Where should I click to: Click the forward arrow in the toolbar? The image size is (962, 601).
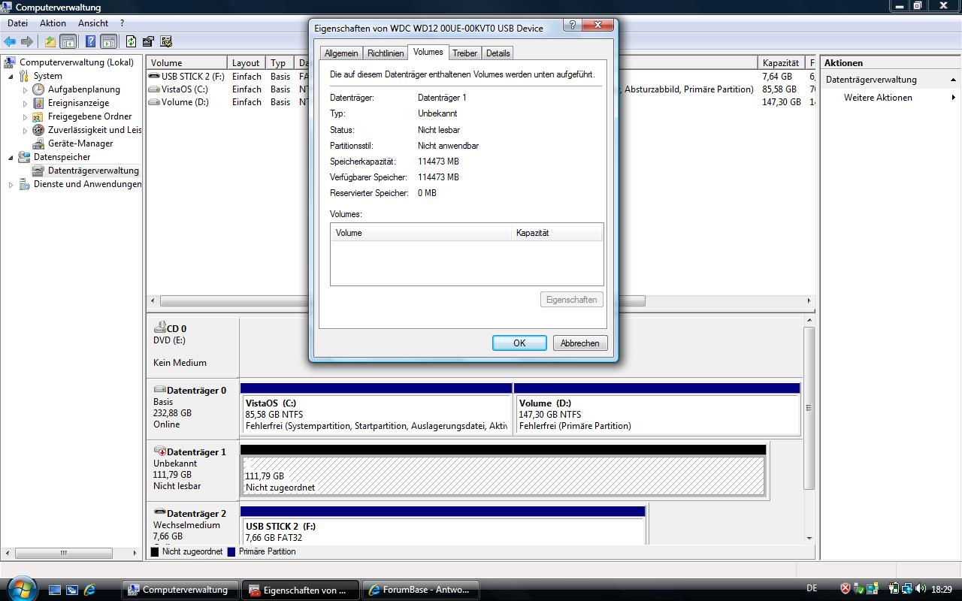coord(27,42)
